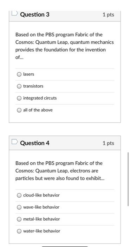Flag Question 3 with the bookmark icon
The height and width of the screenshot is (247, 130).
(x=15, y=13)
